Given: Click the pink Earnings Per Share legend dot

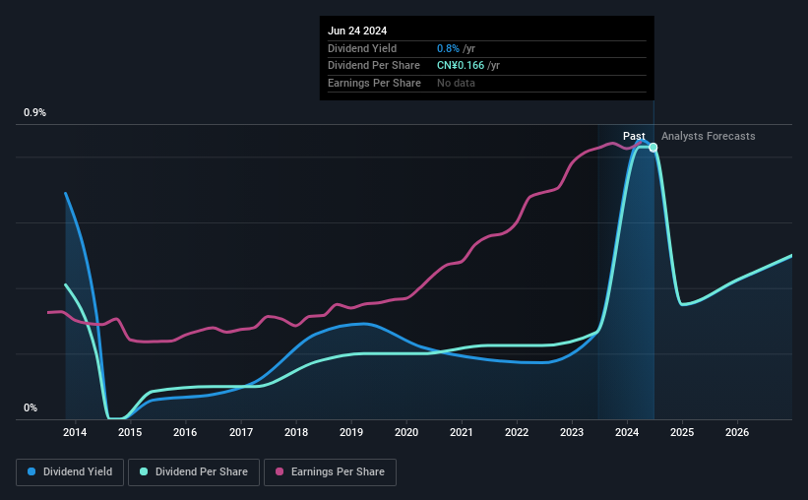Looking at the screenshot, I should coord(280,471).
